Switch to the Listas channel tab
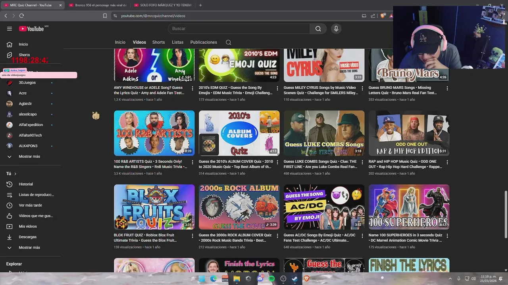This screenshot has width=508, height=285. tap(177, 42)
